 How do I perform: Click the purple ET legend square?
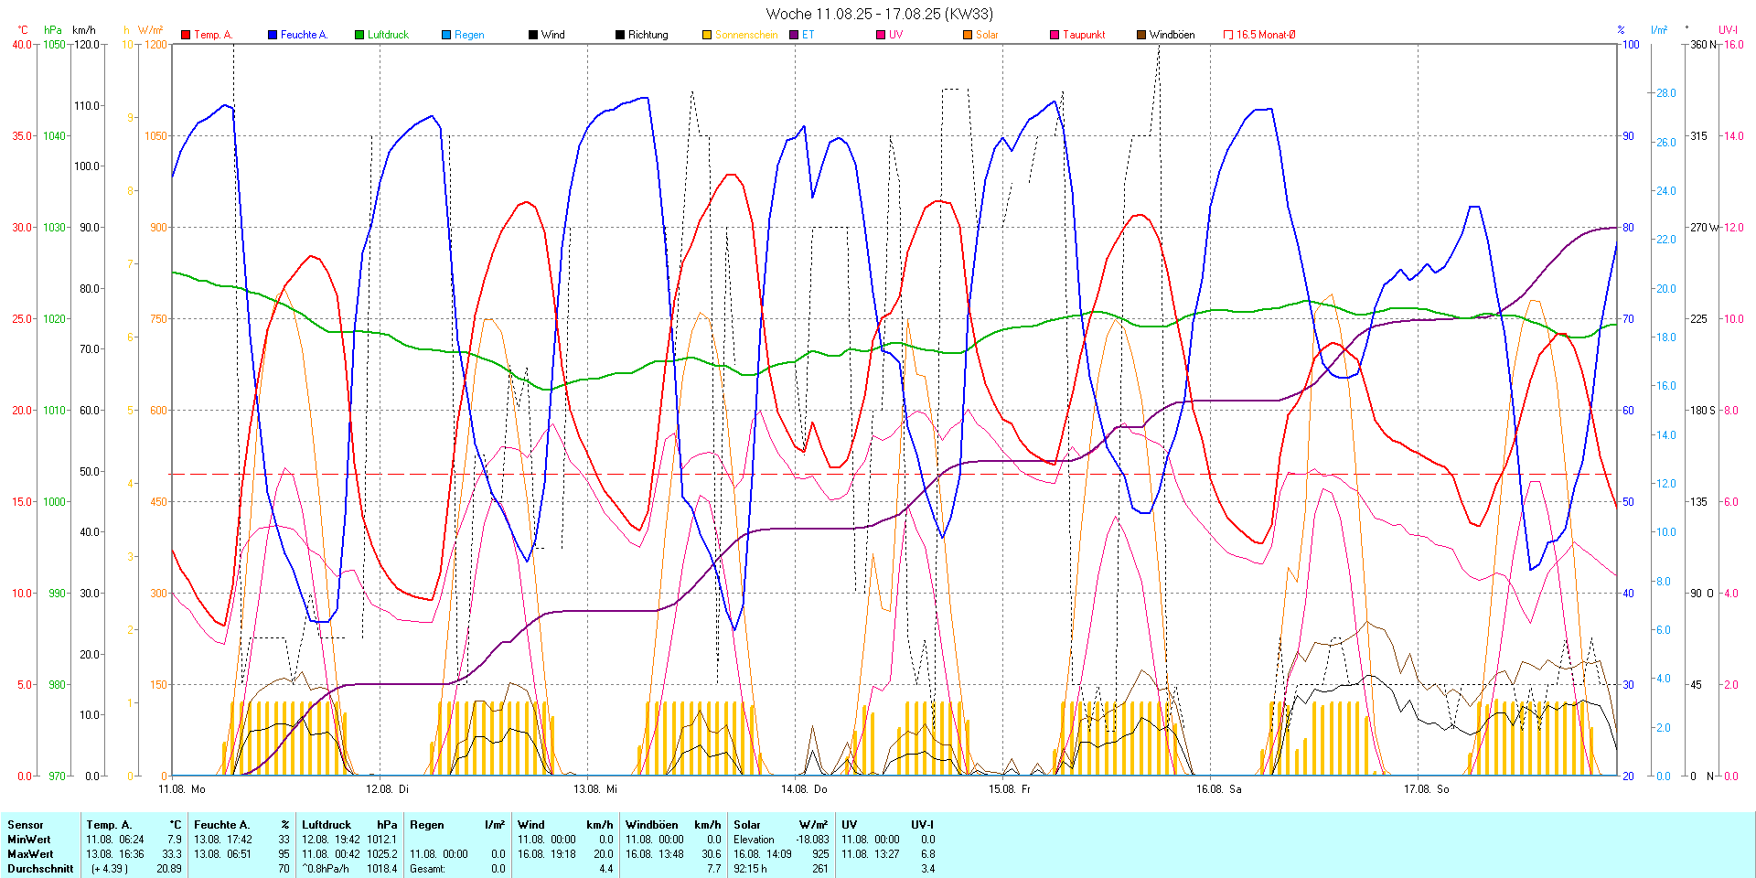(794, 35)
